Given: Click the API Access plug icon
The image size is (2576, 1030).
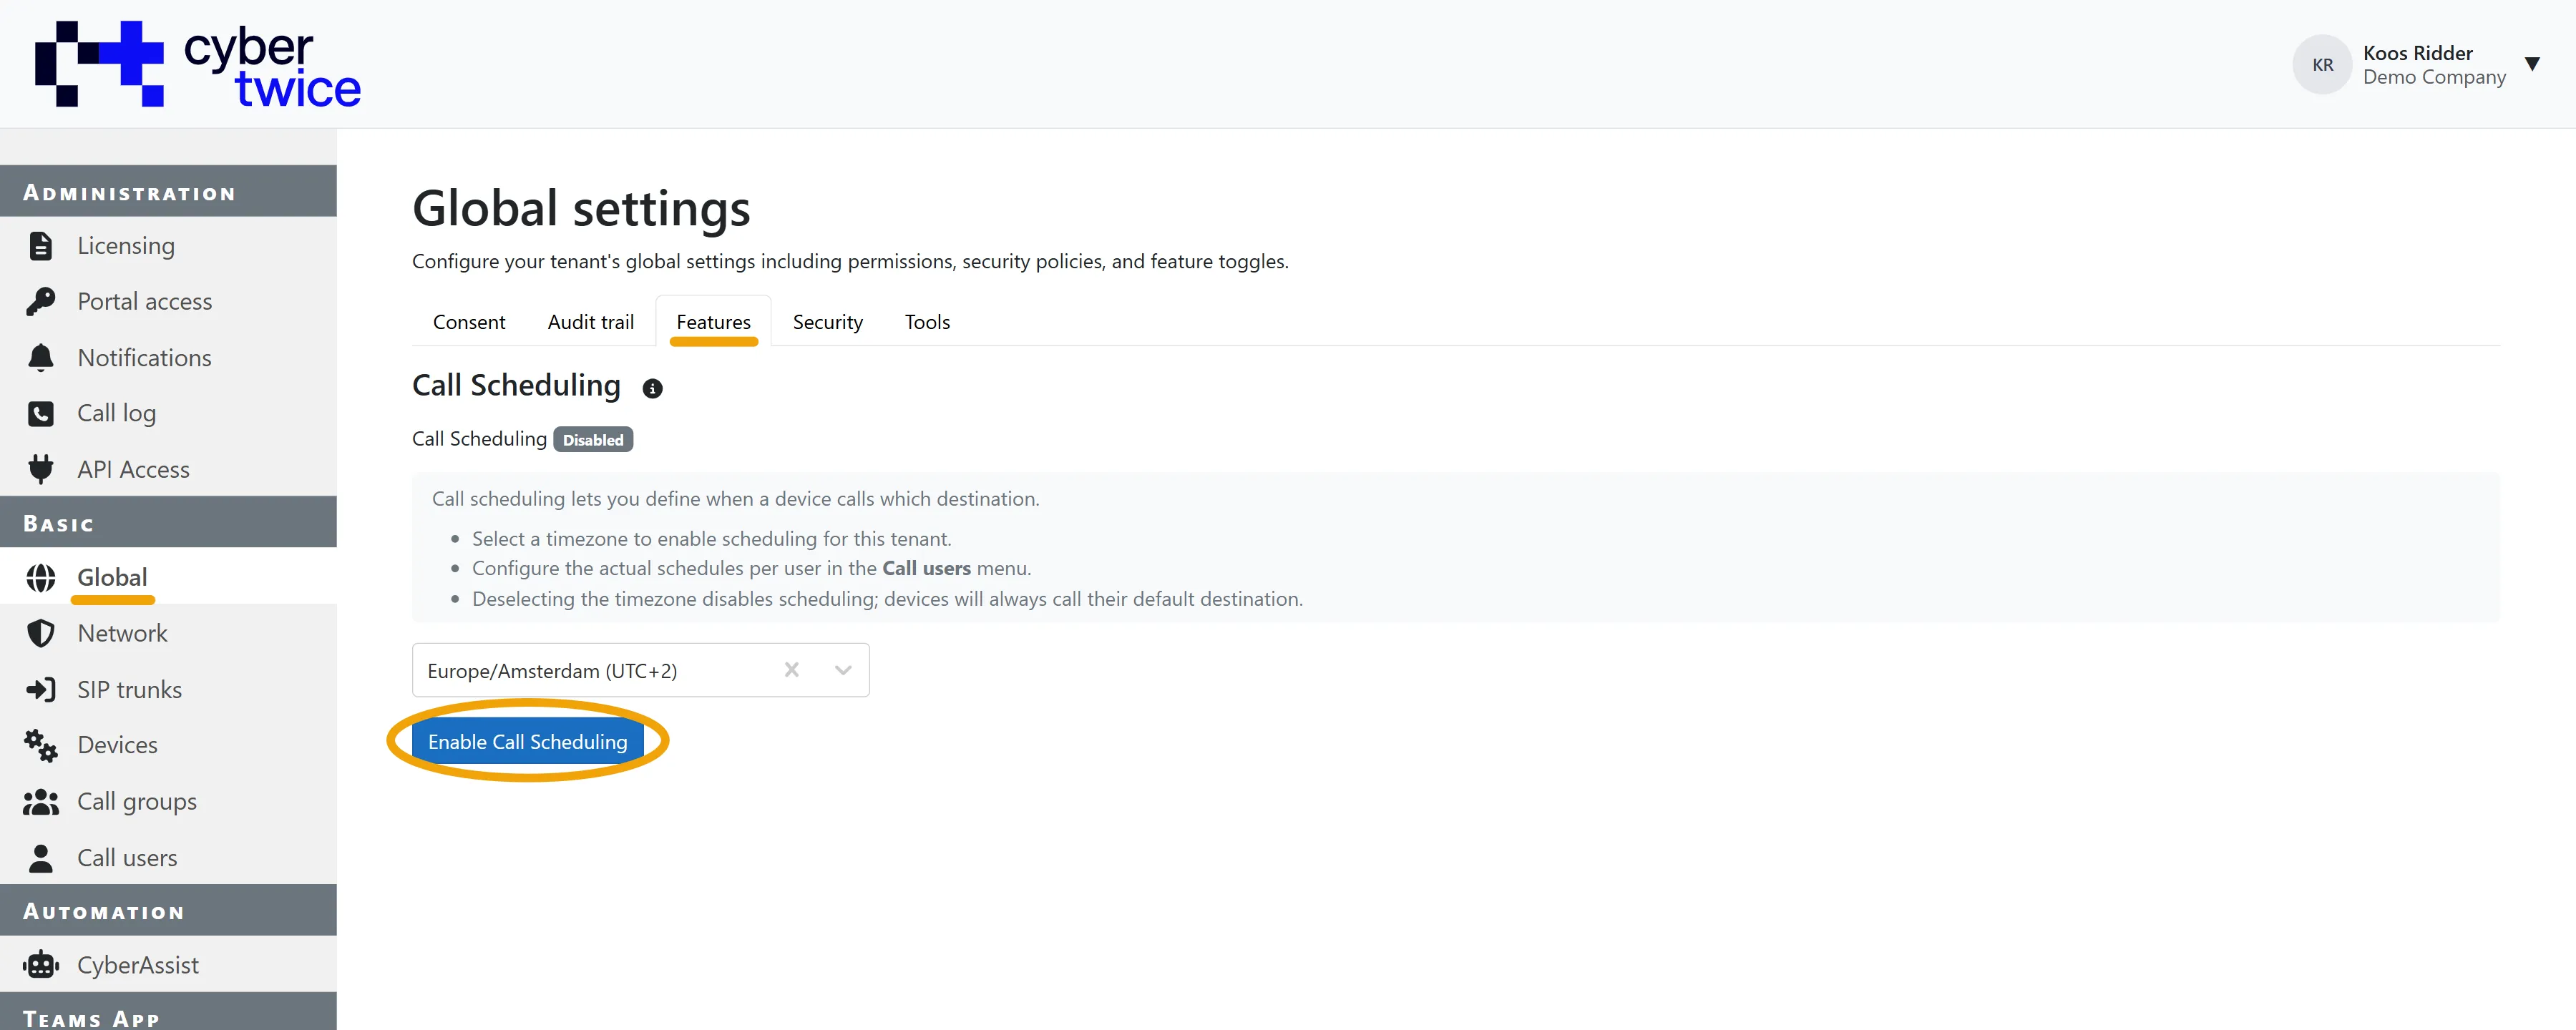Looking at the screenshot, I should 40,470.
